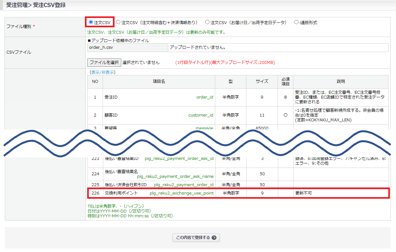This screenshot has height=252, width=396.
Task: Click the 説明 column header
Action: tap(341, 82)
